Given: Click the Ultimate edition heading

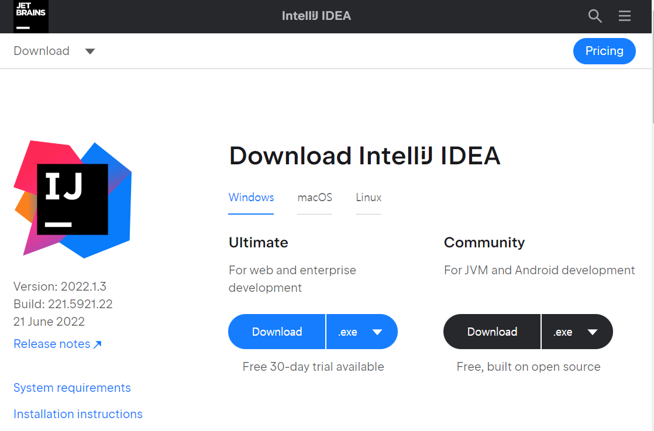Looking at the screenshot, I should (x=258, y=243).
